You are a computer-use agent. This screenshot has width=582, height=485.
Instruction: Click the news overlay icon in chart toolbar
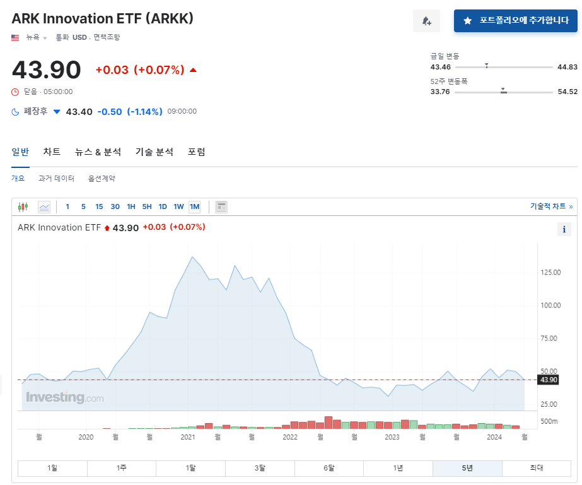(221, 207)
